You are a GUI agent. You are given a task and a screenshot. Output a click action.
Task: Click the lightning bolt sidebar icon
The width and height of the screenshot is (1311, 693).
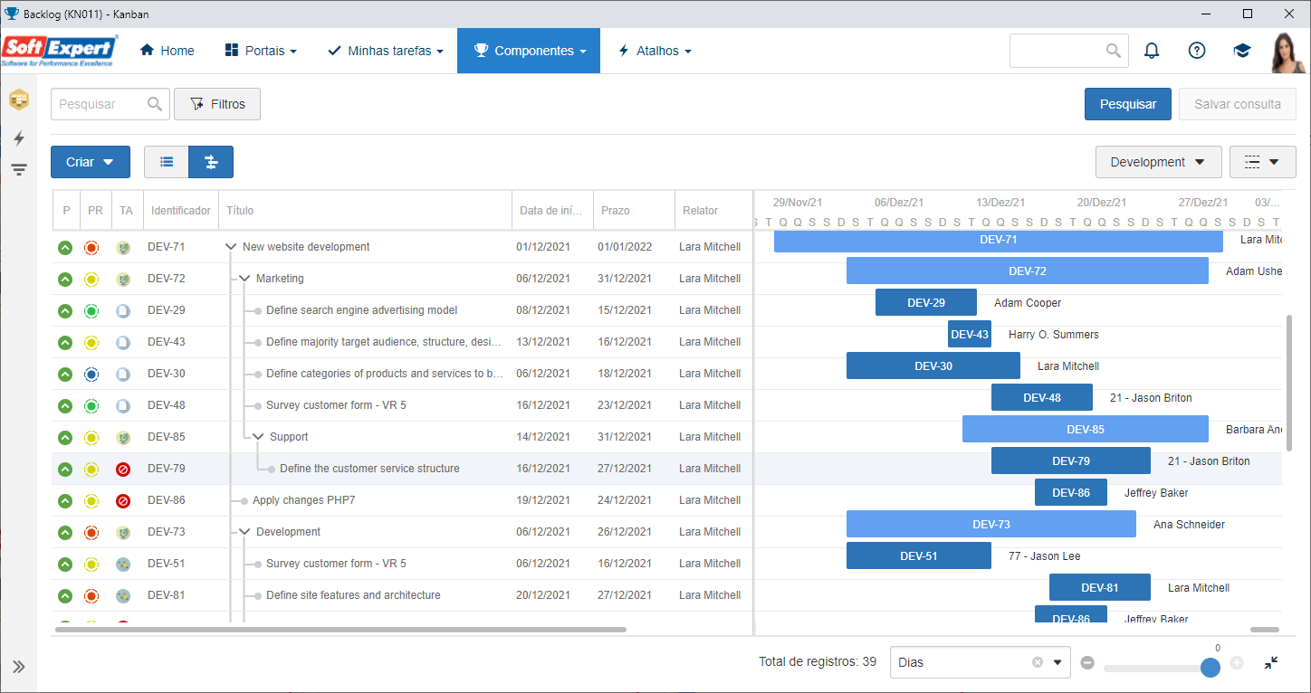[x=19, y=138]
